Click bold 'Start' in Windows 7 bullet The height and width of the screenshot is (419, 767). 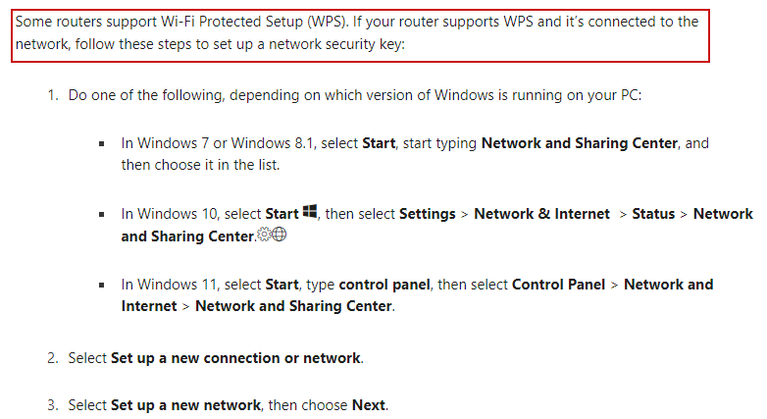pos(379,143)
